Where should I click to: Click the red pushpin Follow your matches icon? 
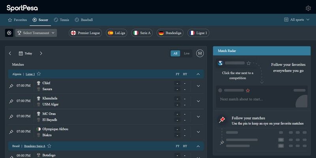click(222, 120)
